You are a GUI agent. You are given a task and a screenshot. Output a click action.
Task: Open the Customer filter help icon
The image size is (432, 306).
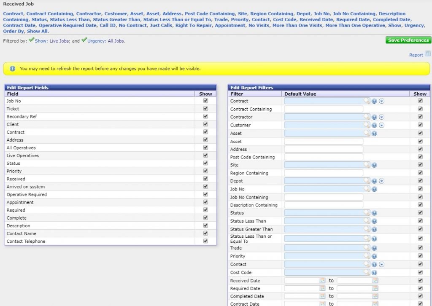coord(374,125)
